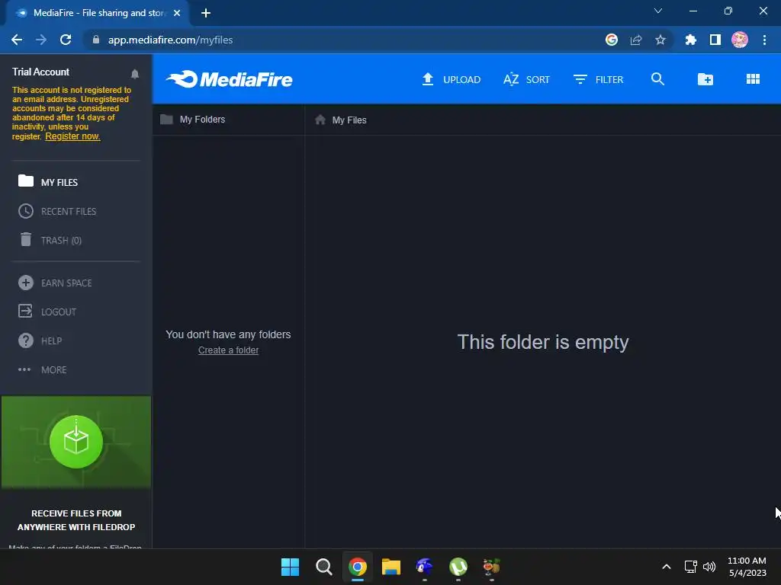Show hidden system tray icons
This screenshot has height=585, width=781.
[667, 567]
